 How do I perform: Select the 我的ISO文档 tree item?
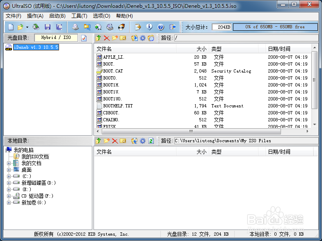tap(35, 157)
